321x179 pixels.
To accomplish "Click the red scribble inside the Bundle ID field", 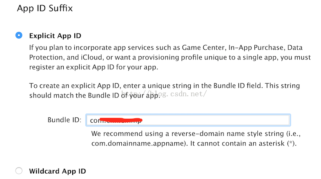I will [x=123, y=120].
